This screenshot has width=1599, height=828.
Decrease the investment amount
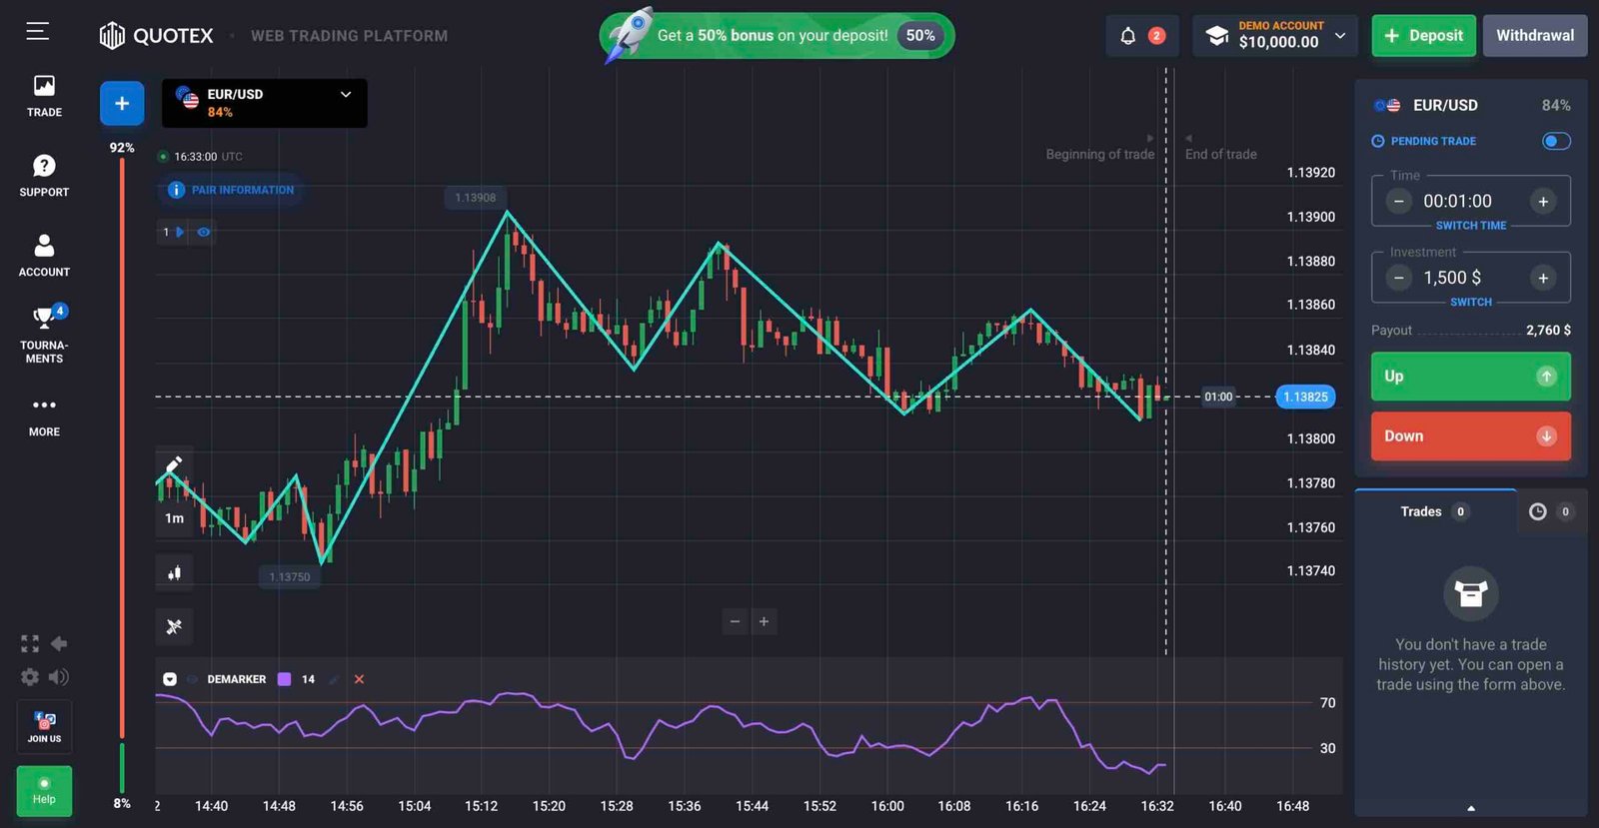[1399, 278]
